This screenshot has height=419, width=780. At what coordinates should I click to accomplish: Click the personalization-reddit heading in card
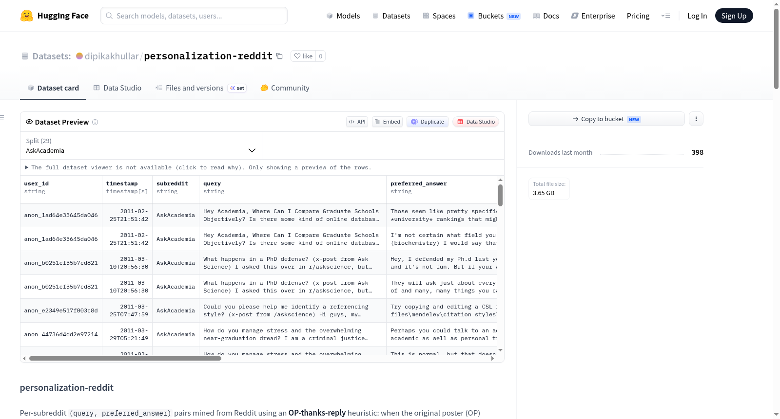coord(67,387)
